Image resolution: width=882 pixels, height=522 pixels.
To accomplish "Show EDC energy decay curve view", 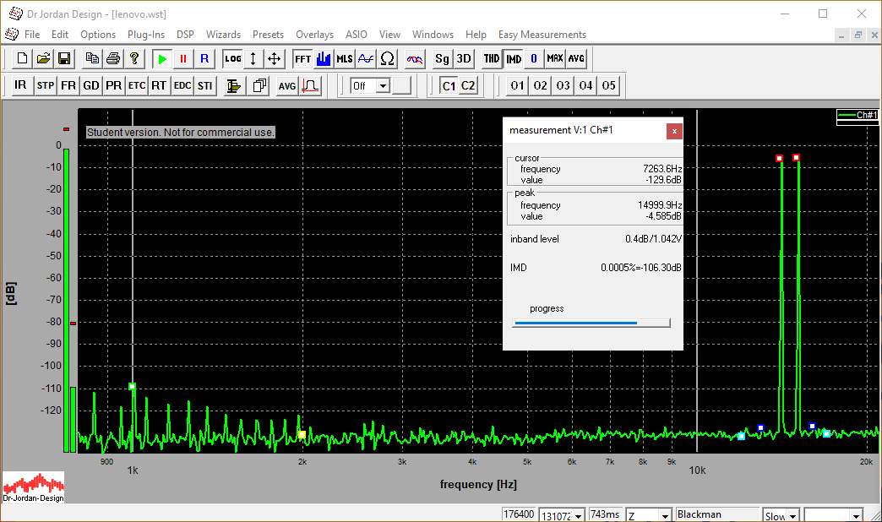I will [x=182, y=85].
